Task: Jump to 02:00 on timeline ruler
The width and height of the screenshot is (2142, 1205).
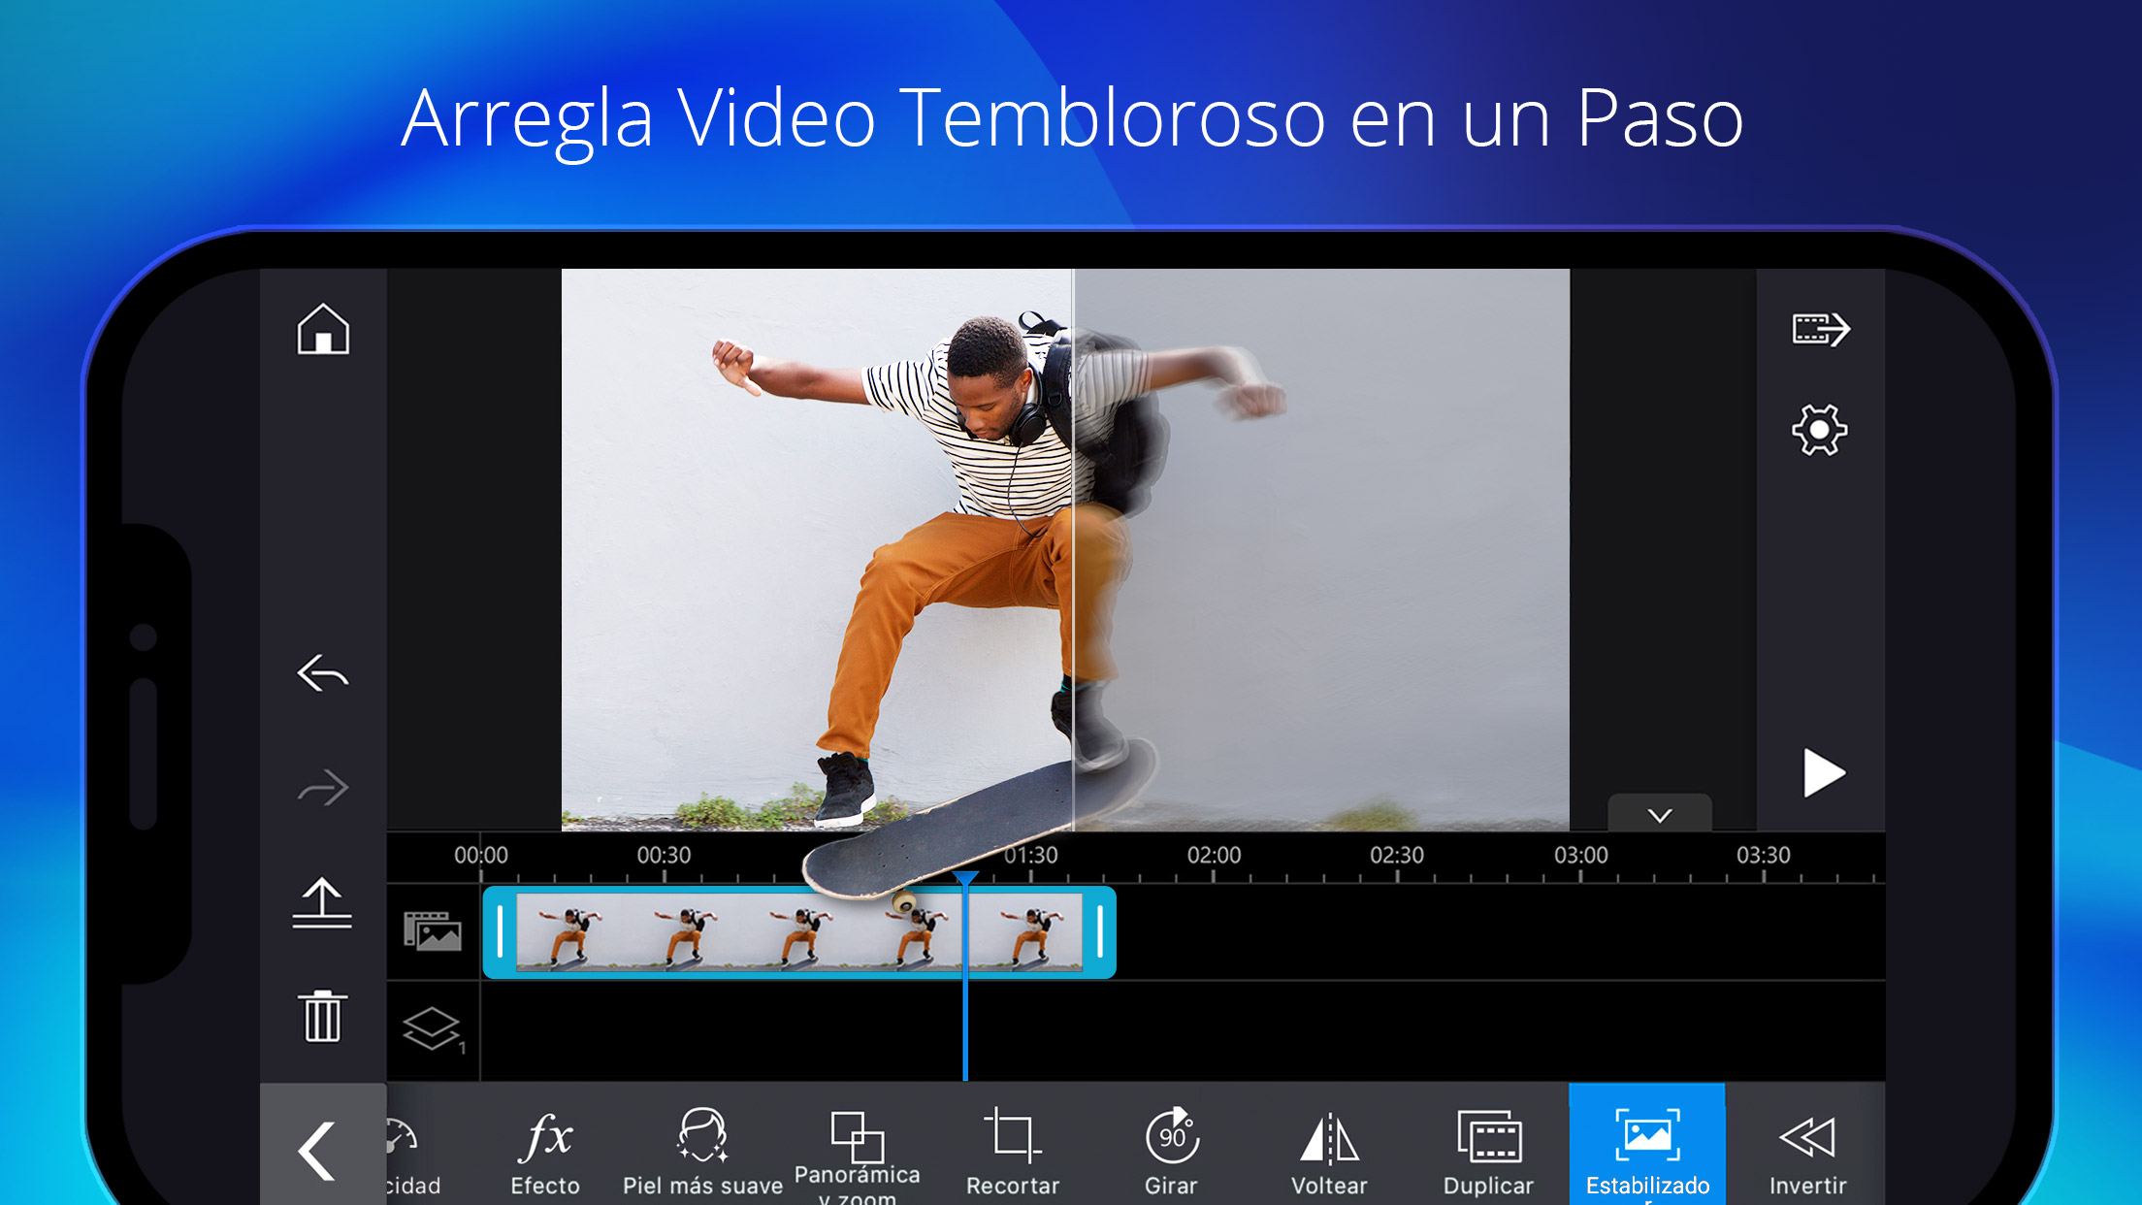Action: (x=1214, y=855)
